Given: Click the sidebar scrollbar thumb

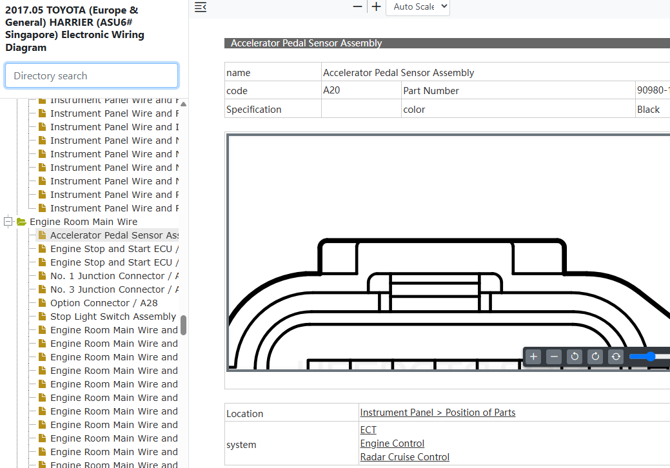Looking at the screenshot, I should tap(183, 326).
